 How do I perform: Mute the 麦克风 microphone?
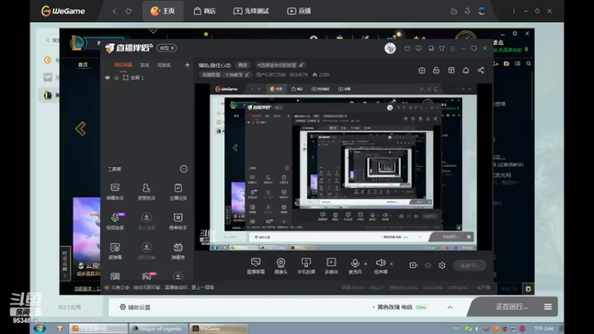point(355,266)
